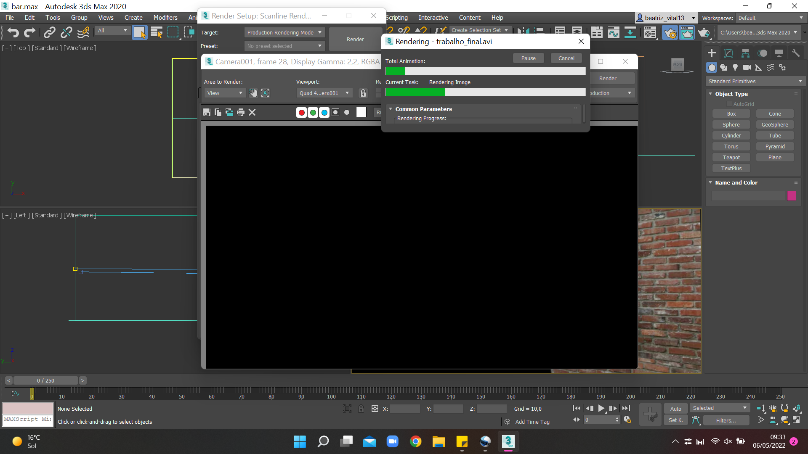Switch to the Hierarchy panel tab
808x454 pixels.
click(745, 53)
